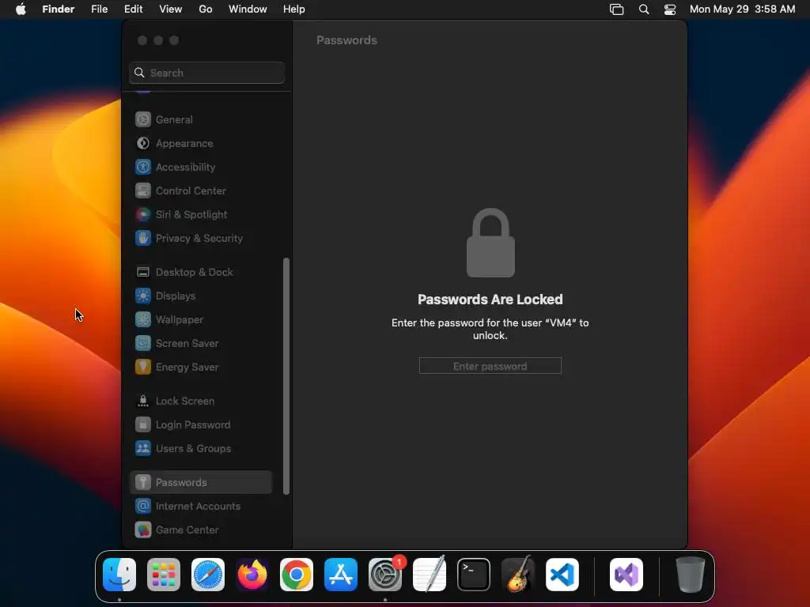810x607 pixels.
Task: Select the Appearance icon in sidebar
Action: pos(143,143)
